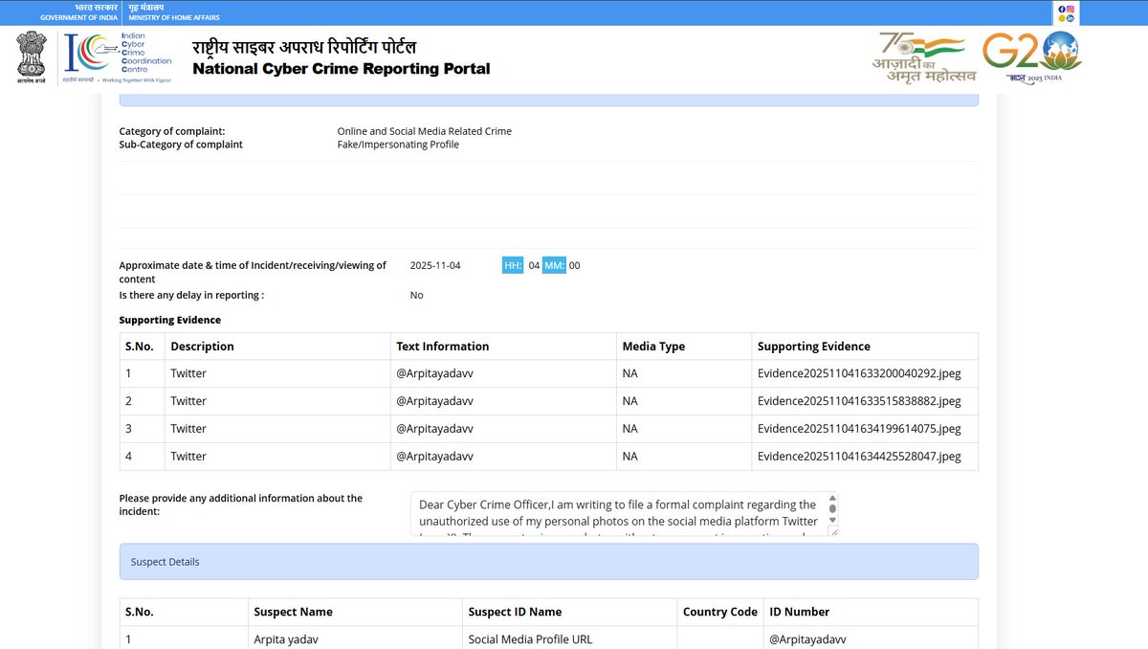Image resolution: width=1148 pixels, height=649 pixels.
Task: Click the National Cyber Crime Reporting Portal title
Action: tap(342, 68)
